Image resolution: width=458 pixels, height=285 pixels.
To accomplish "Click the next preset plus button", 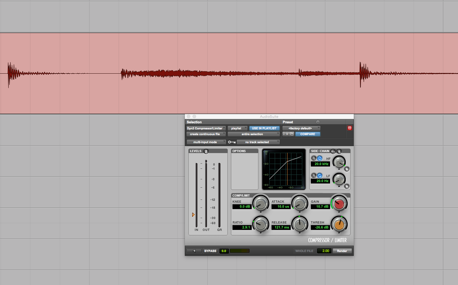I will pos(287,134).
